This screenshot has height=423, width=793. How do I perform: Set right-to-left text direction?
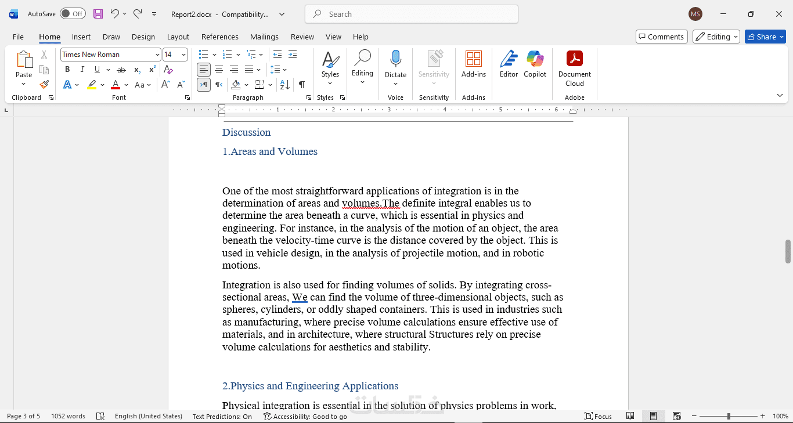pyautogui.click(x=219, y=85)
